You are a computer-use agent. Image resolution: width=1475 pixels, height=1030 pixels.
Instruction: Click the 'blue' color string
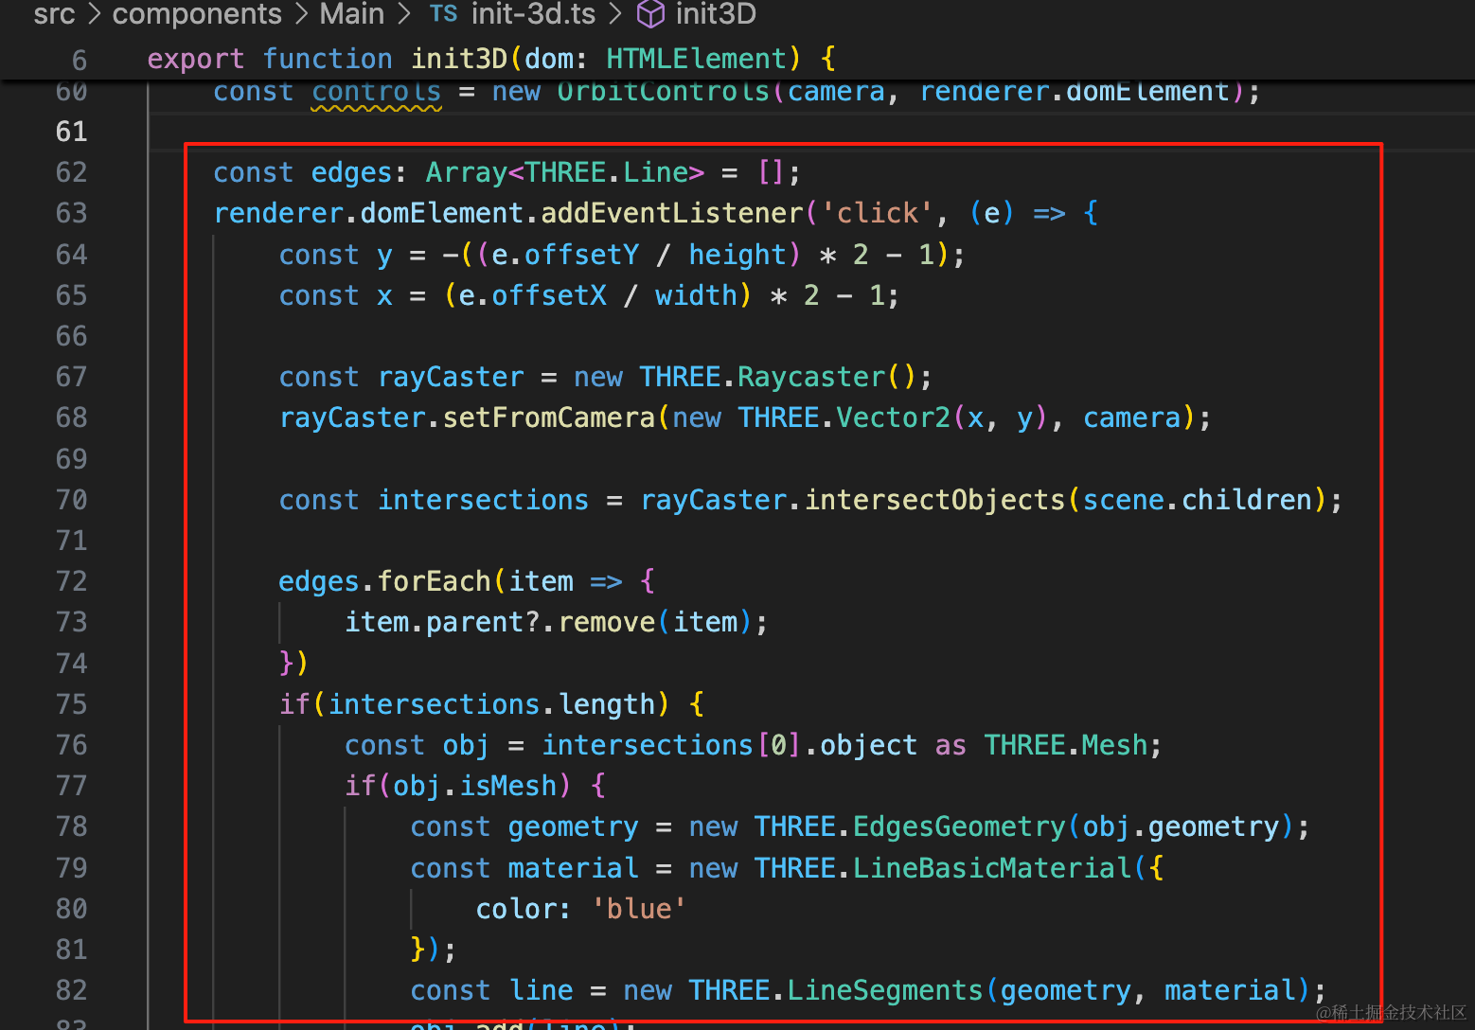(x=639, y=909)
